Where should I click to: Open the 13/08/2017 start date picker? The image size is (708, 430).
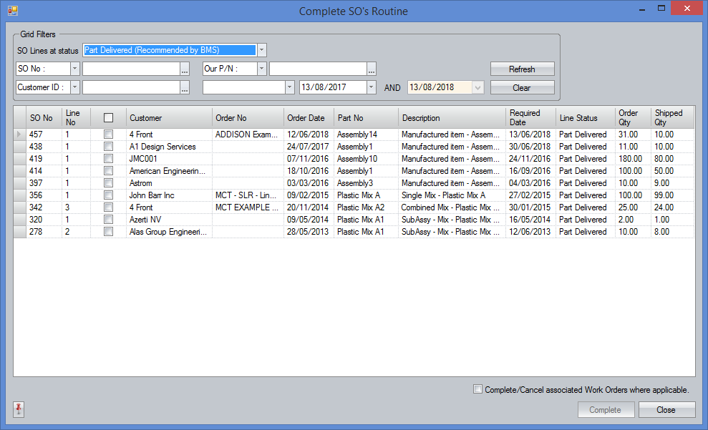[x=371, y=87]
